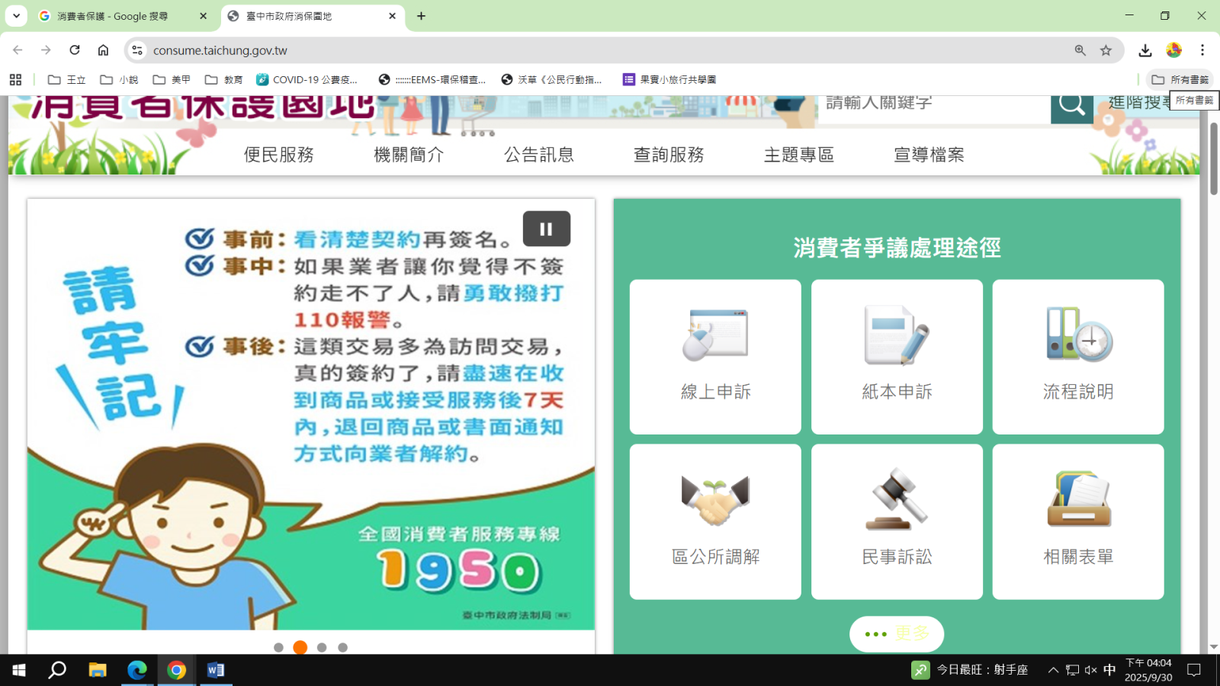Image resolution: width=1220 pixels, height=686 pixels.
Task: Open Chrome downloads icon
Action: coord(1145,50)
